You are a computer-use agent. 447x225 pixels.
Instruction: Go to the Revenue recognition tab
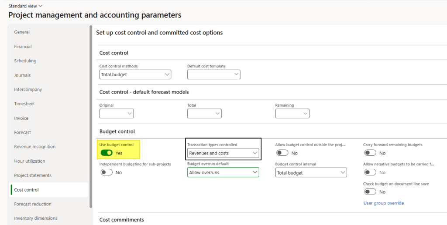[x=35, y=147]
